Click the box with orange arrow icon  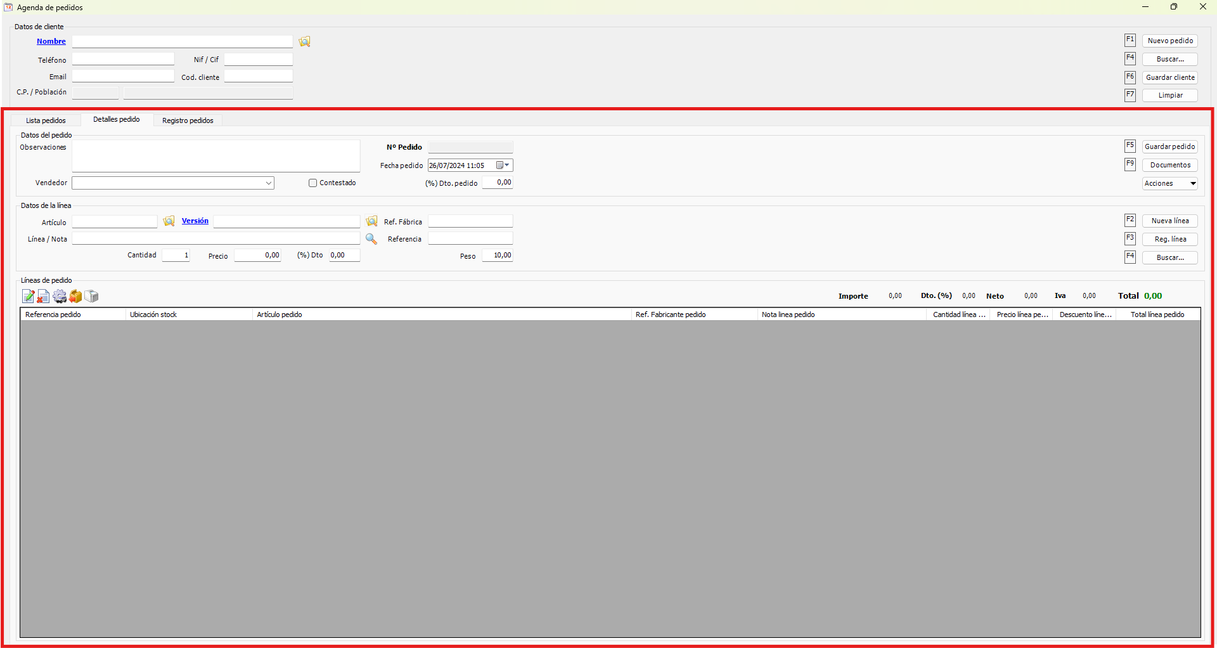point(75,296)
